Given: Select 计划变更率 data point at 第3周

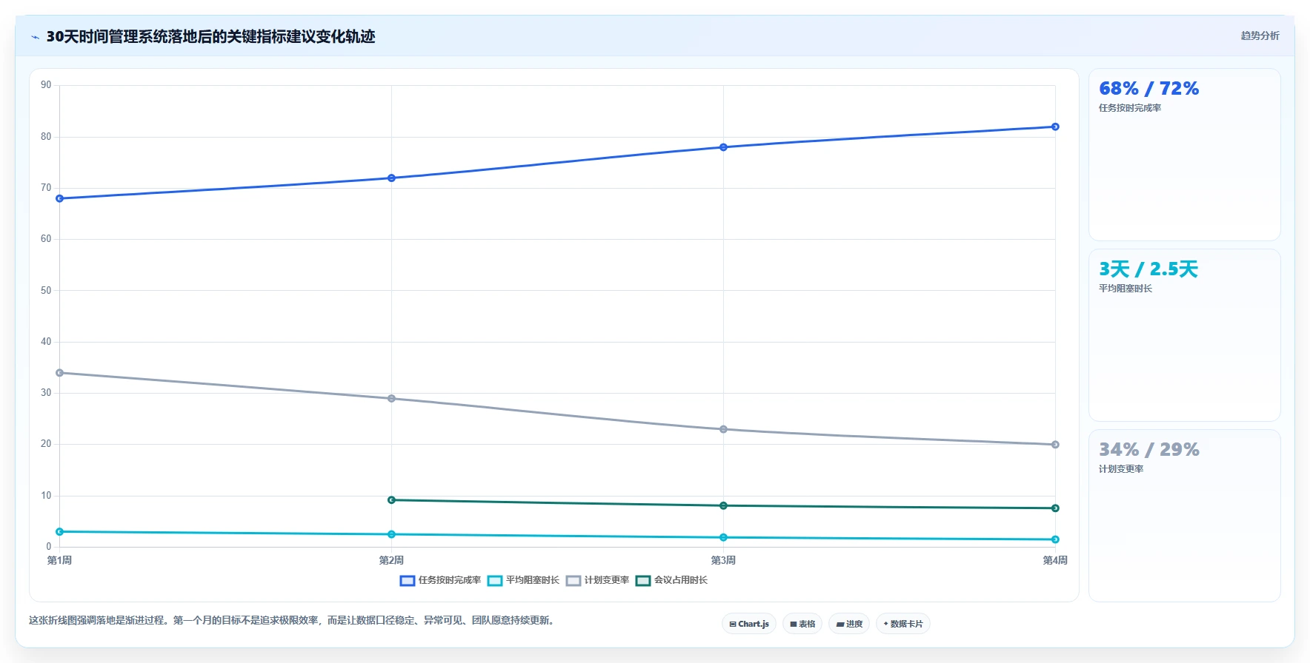Looking at the screenshot, I should pyautogui.click(x=724, y=429).
